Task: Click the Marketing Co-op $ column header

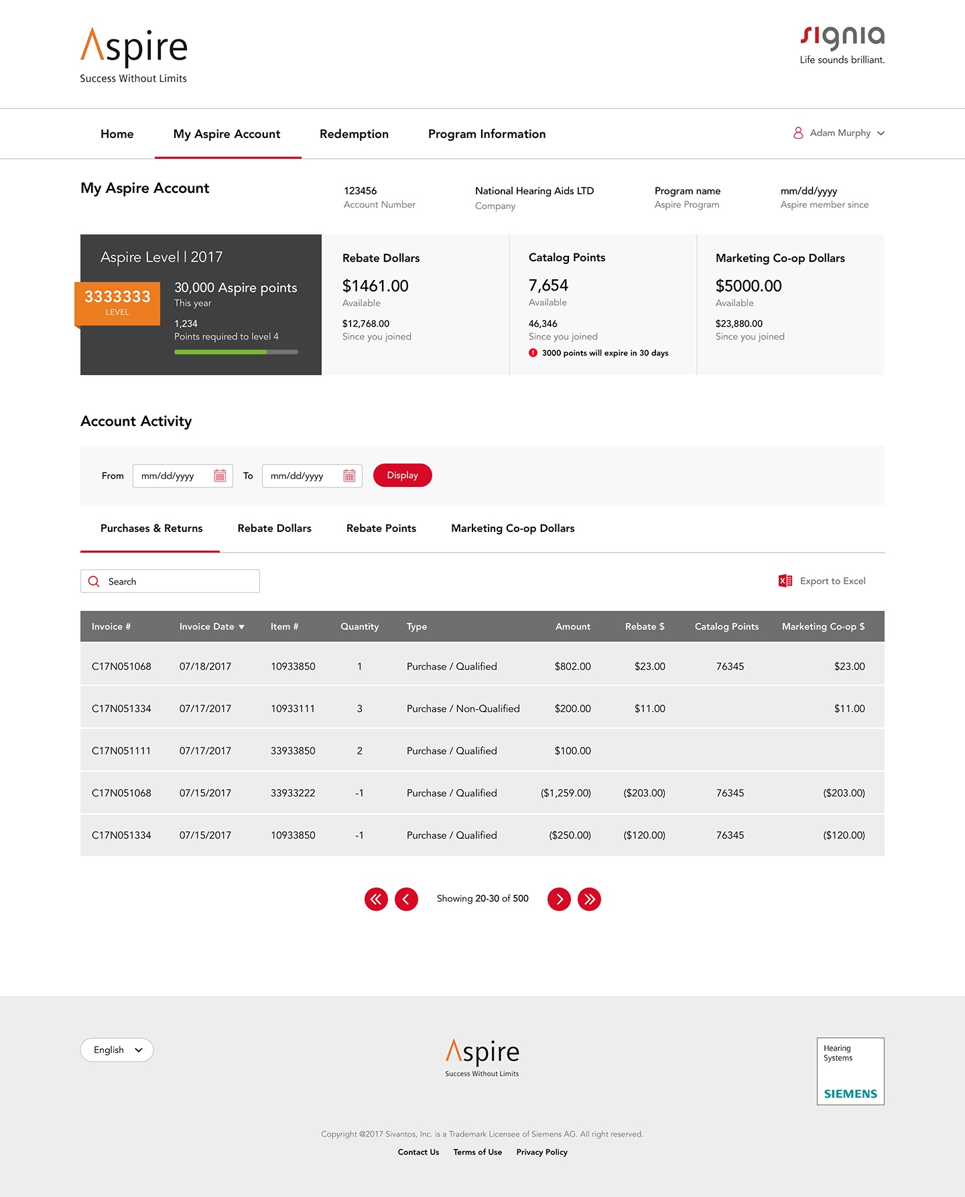Action: tap(824, 626)
